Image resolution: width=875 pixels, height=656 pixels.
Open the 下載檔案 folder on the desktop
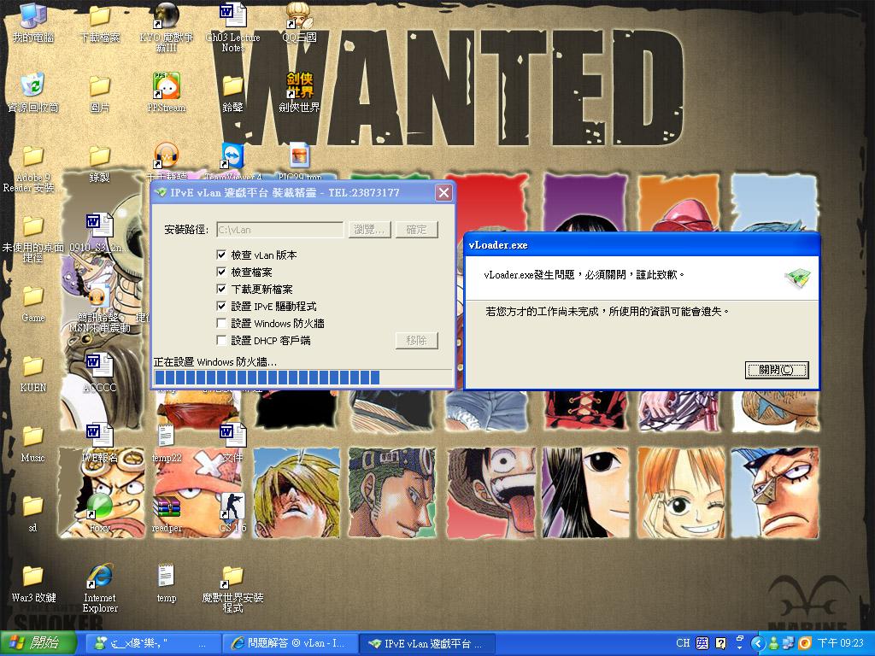pyautogui.click(x=99, y=22)
